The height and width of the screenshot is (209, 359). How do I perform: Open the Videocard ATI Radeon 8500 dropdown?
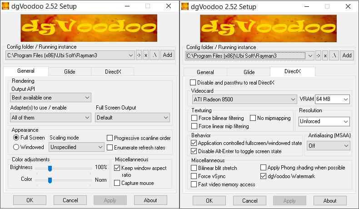244,100
